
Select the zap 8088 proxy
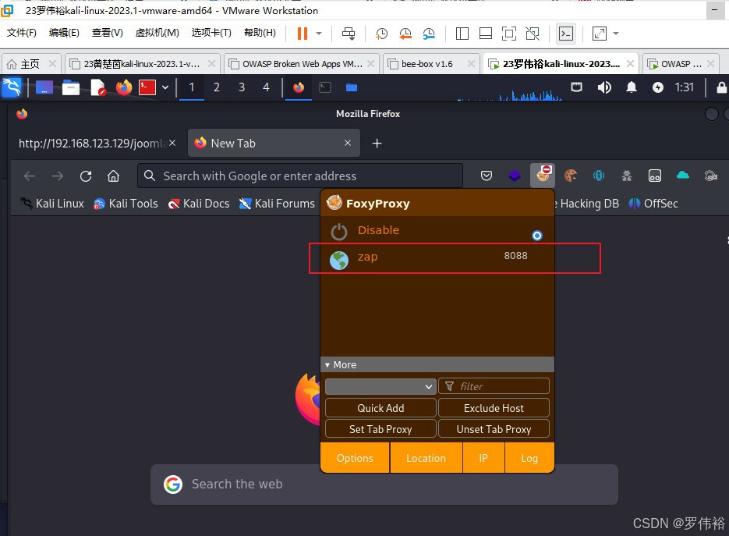tap(437, 257)
